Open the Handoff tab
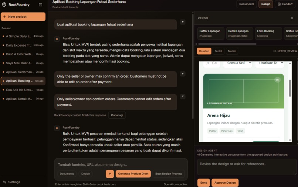 (285, 4)
